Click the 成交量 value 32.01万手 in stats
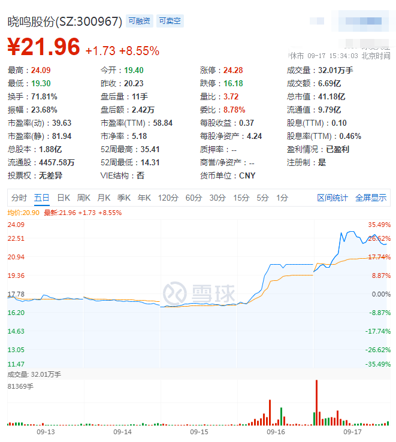396x442 pixels. pyautogui.click(x=335, y=70)
